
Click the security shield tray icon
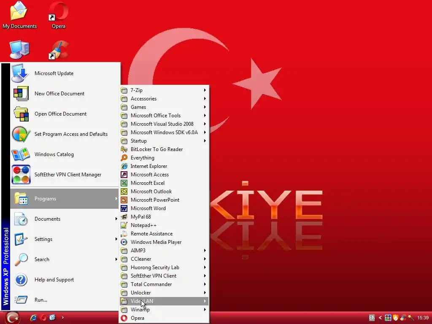click(x=396, y=318)
